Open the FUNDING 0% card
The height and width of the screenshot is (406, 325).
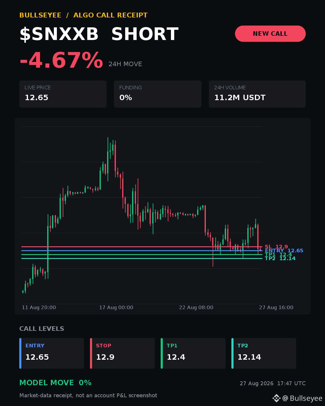pos(158,94)
